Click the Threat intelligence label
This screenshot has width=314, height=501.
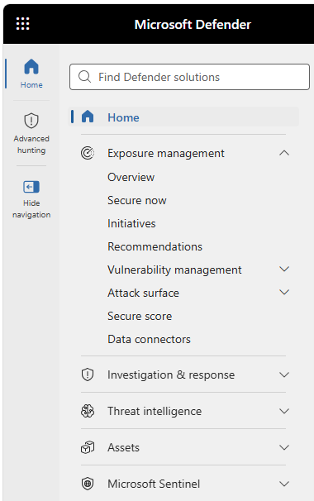tap(155, 411)
